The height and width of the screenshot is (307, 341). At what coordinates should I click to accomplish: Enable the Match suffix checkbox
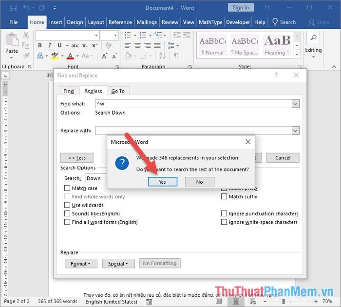point(224,196)
